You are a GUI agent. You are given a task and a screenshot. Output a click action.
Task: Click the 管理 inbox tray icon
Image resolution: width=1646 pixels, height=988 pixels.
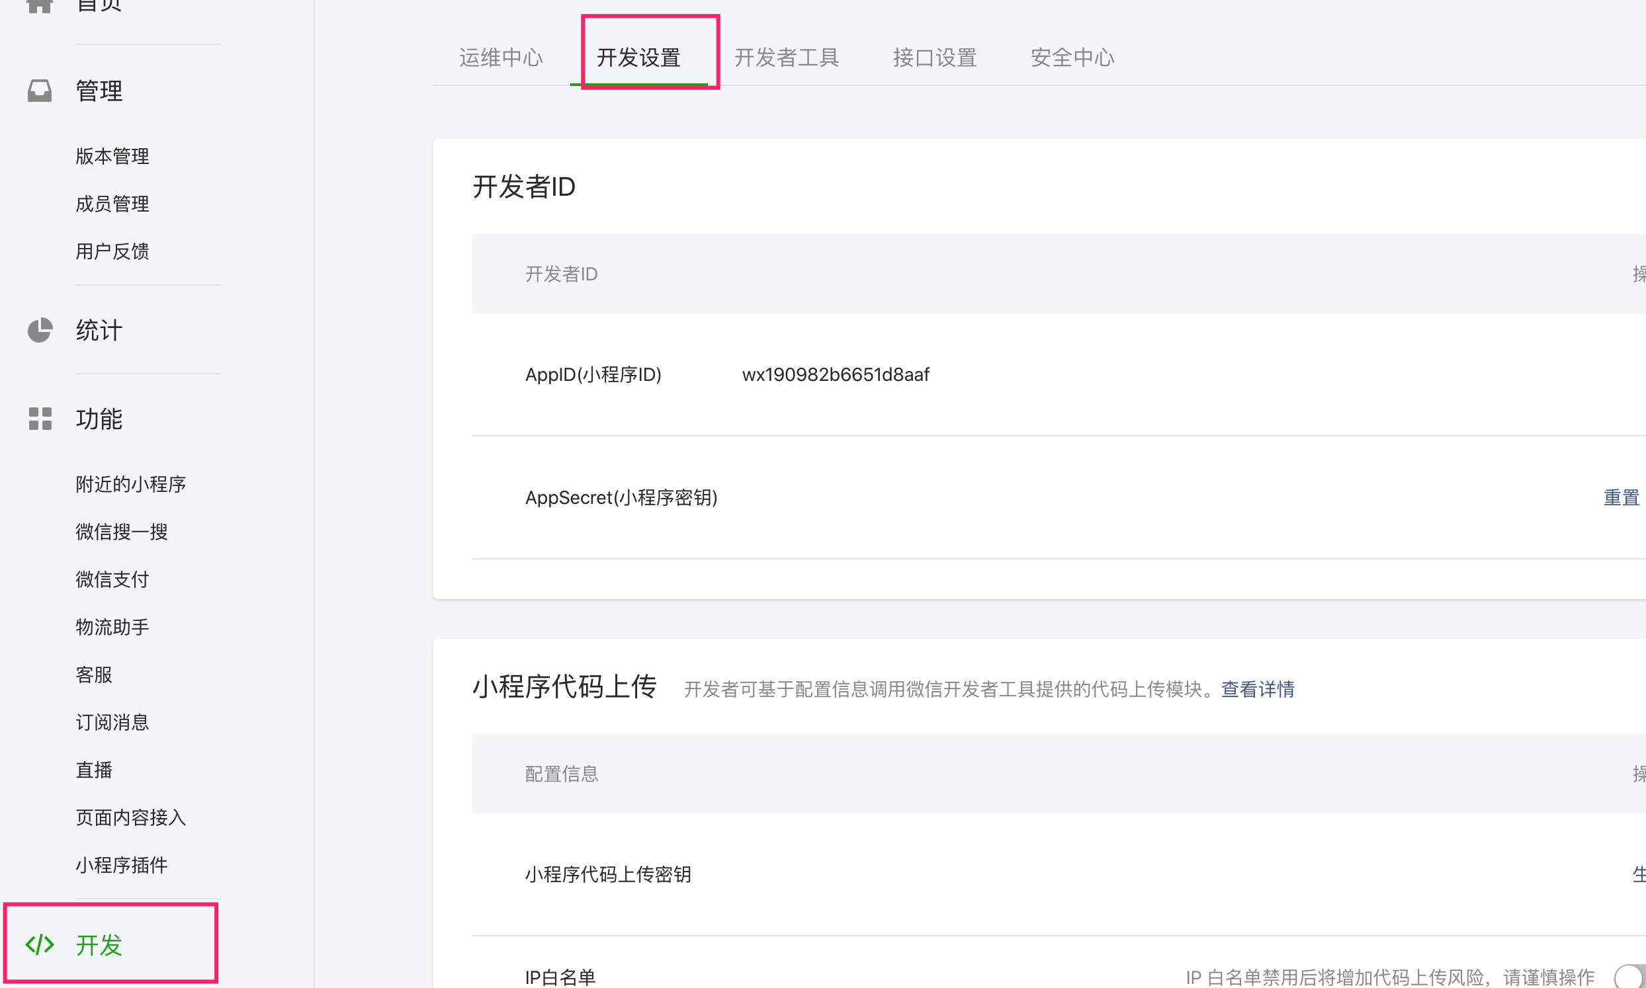pos(39,91)
